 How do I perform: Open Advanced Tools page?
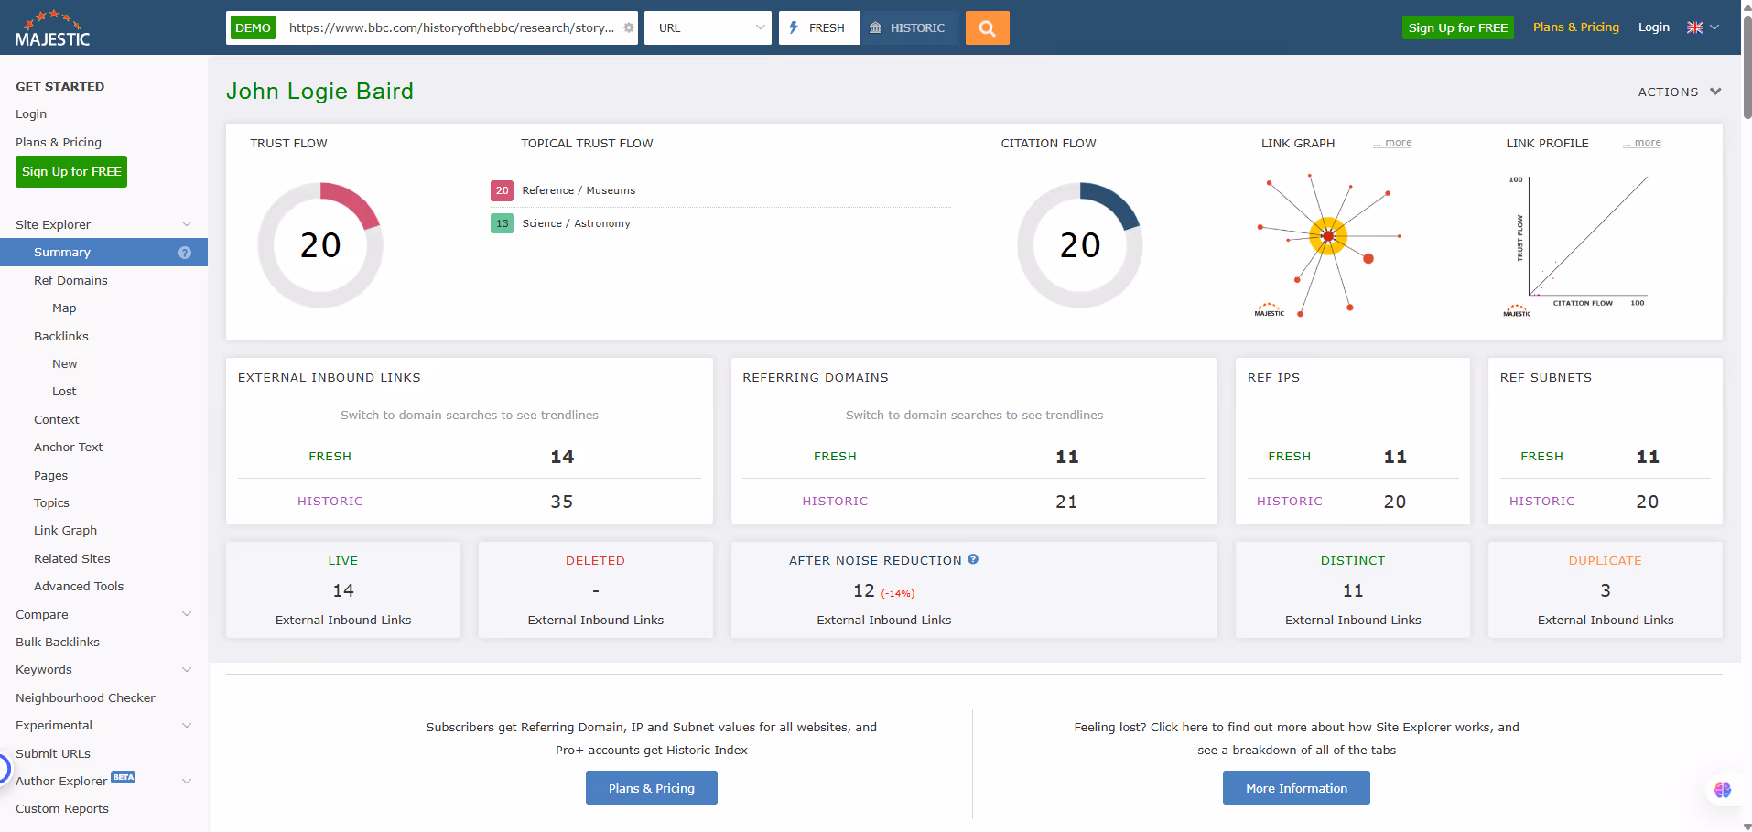click(79, 586)
